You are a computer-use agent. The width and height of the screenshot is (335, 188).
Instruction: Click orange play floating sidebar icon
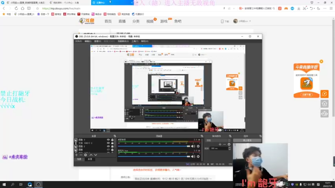point(324,94)
